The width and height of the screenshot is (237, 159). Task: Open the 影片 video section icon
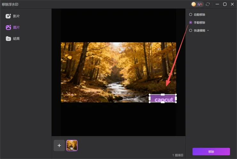(x=8, y=16)
